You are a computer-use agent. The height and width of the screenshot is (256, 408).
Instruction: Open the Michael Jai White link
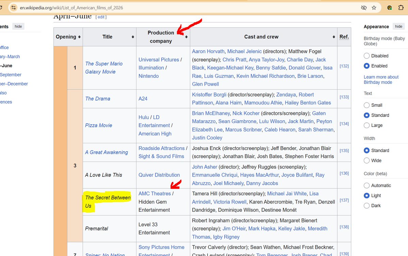click(287, 194)
